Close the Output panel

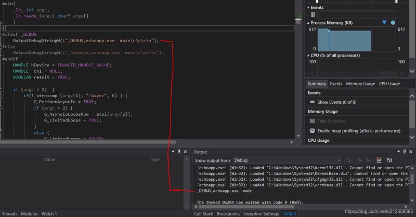411,152
